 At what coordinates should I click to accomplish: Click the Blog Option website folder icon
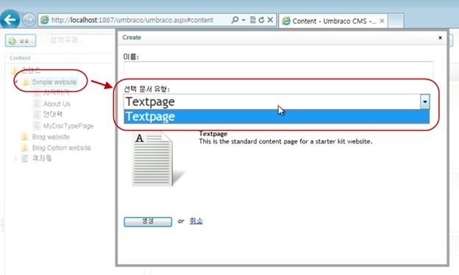(x=24, y=148)
